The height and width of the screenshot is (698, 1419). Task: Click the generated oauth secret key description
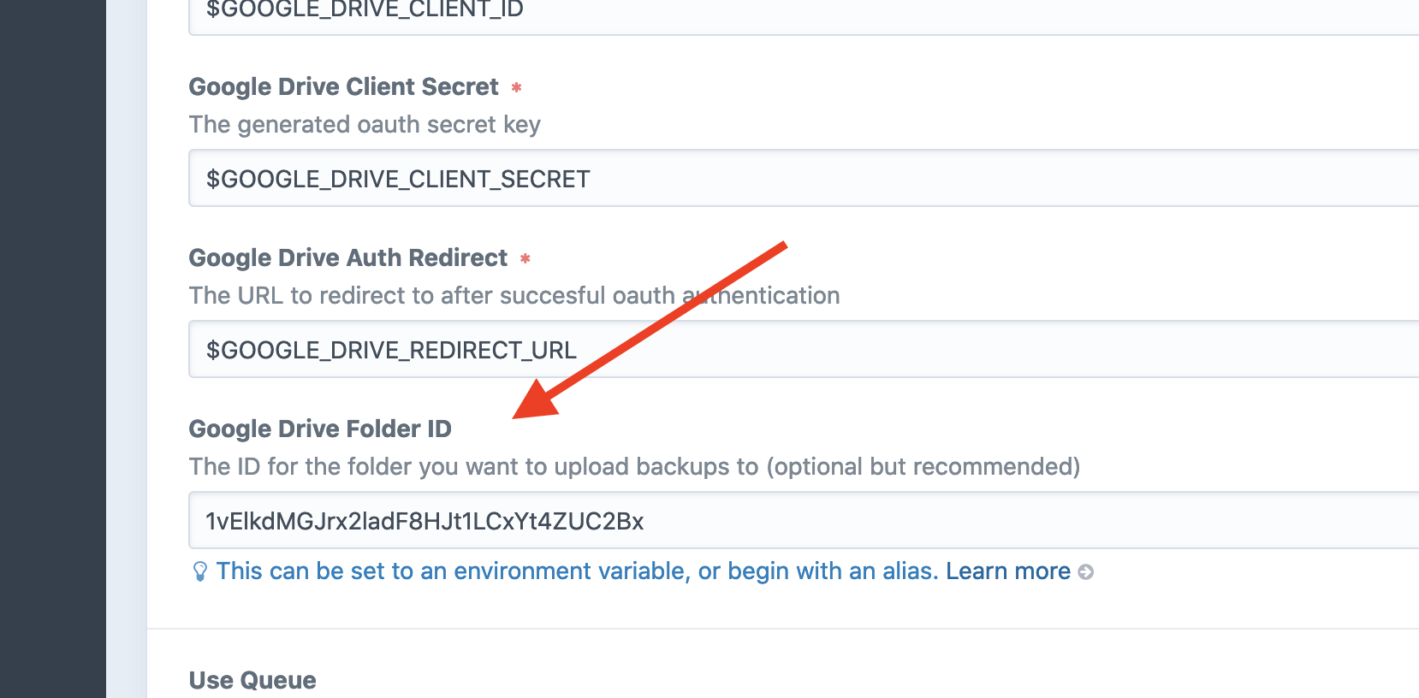coord(365,125)
